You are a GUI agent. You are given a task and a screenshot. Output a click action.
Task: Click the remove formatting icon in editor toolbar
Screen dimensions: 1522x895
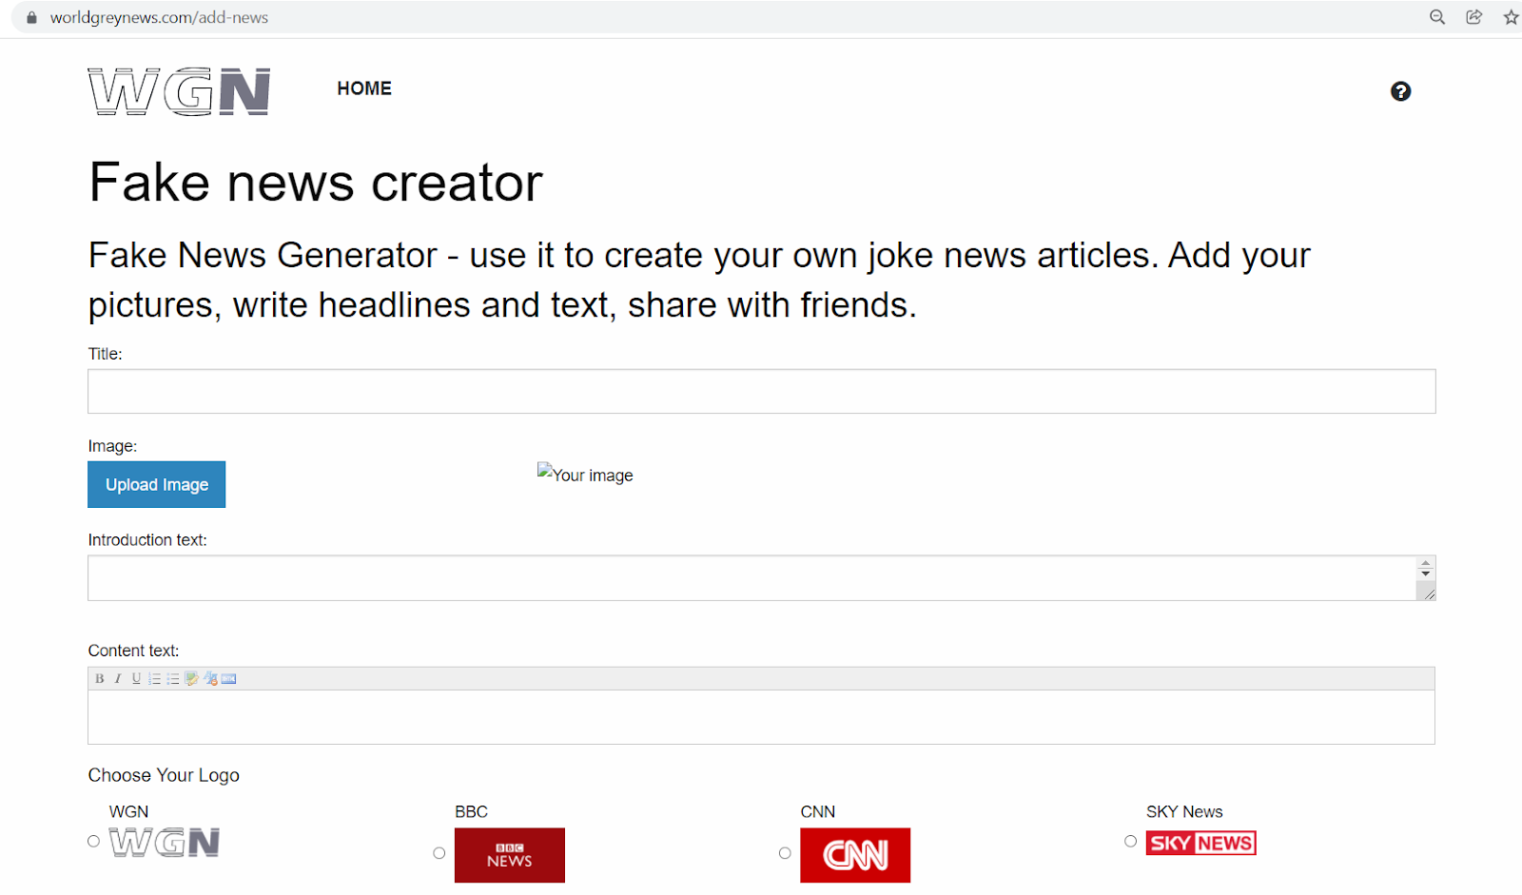coord(210,679)
